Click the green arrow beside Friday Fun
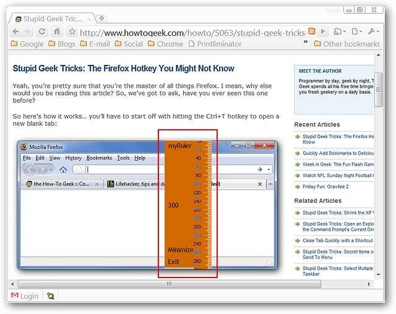 (x=297, y=187)
